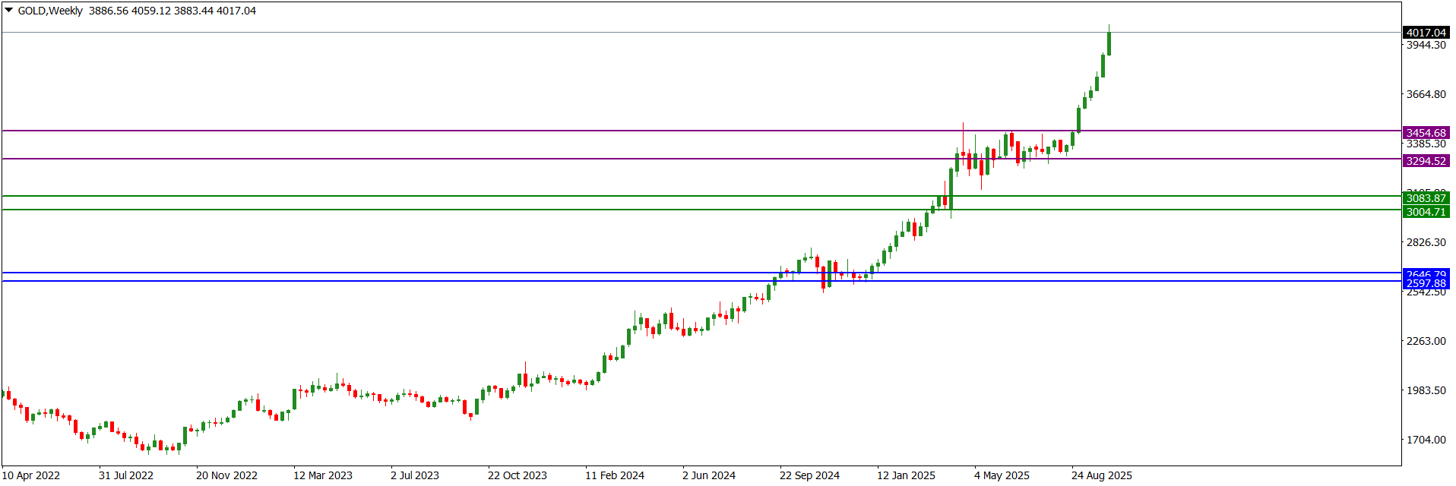Click the 10 Apr 2022 date label
Viewport: 1456px width, 486px height.
pyautogui.click(x=31, y=475)
